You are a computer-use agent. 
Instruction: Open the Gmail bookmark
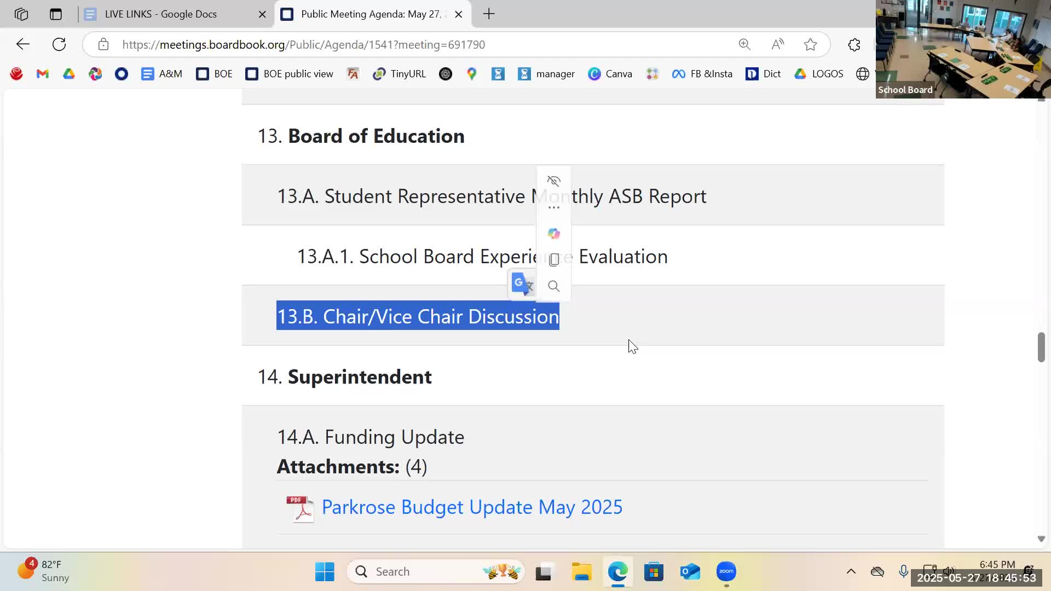click(x=43, y=74)
